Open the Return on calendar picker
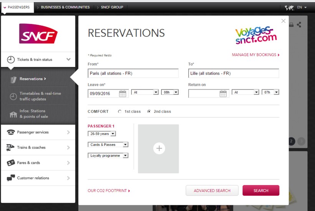315x211 pixels. 223,94
